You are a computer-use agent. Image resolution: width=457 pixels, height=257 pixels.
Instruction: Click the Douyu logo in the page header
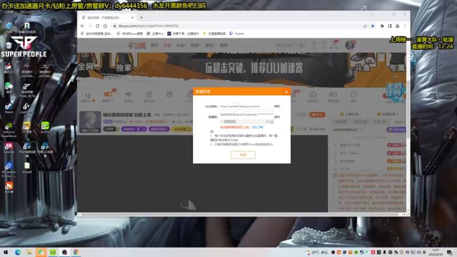137,46
